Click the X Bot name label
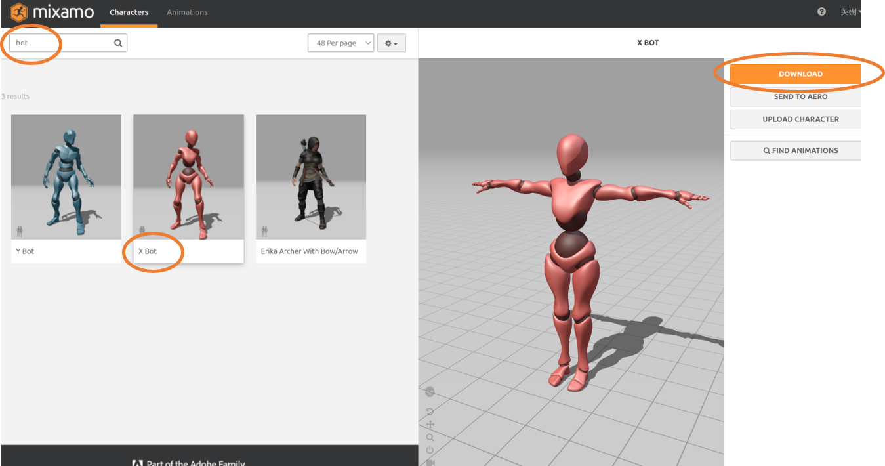885x466 pixels. pos(148,251)
